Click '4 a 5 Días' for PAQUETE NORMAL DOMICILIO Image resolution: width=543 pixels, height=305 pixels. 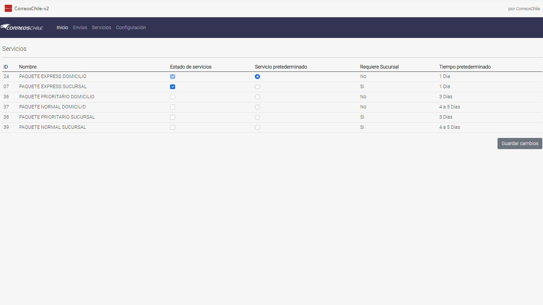(450, 107)
